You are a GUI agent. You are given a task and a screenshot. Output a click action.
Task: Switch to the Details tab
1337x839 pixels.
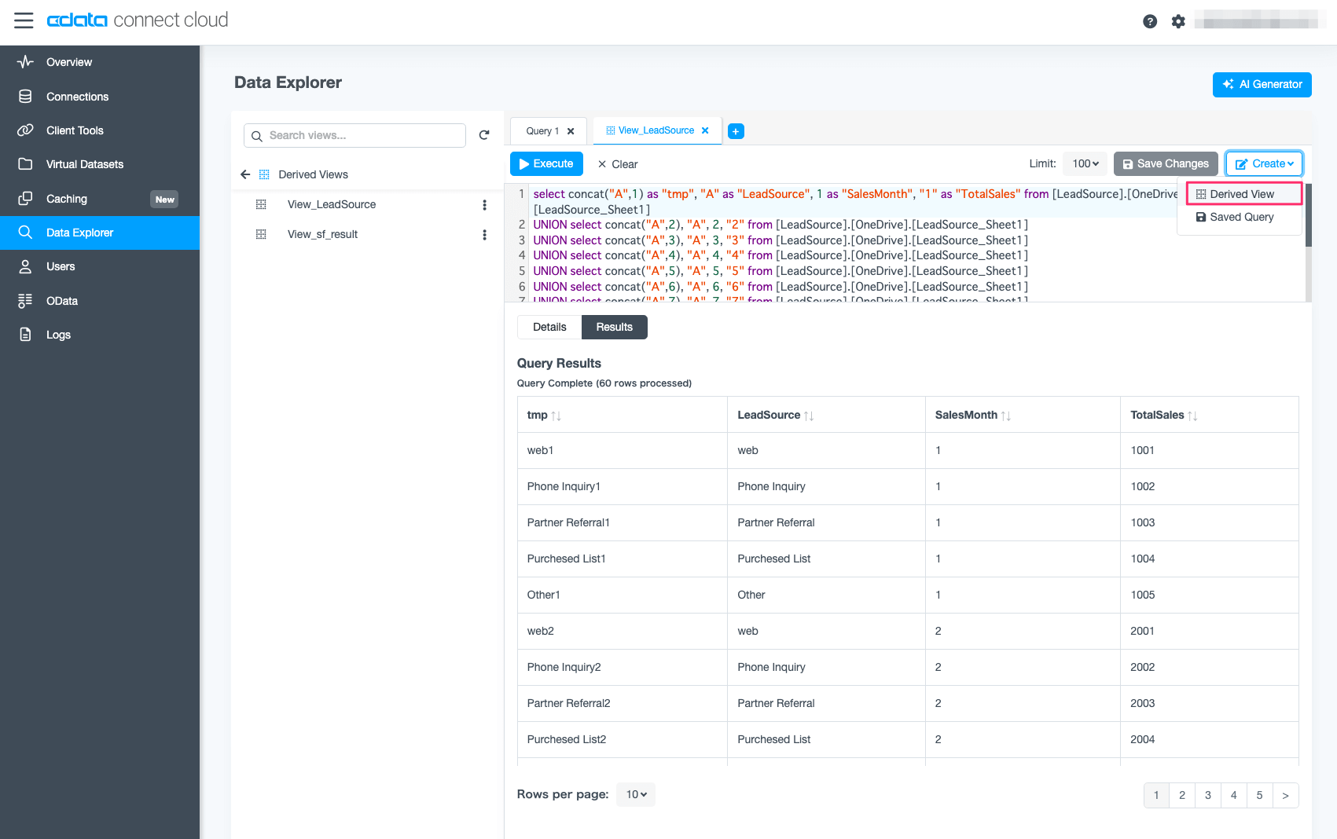pyautogui.click(x=549, y=327)
